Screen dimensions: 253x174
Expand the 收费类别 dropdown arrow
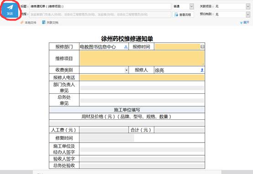(126, 70)
